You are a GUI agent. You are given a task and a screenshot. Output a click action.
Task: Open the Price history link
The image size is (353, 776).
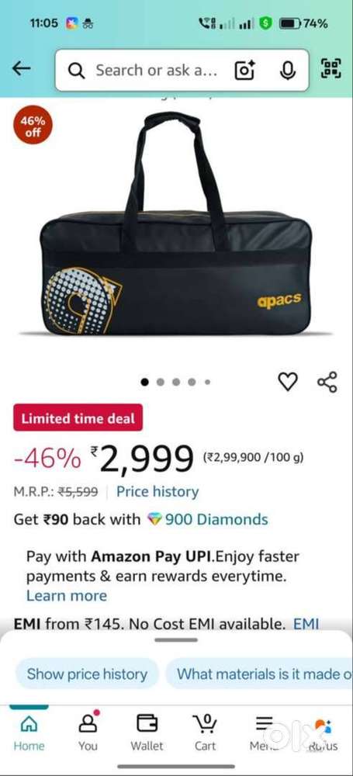click(157, 491)
